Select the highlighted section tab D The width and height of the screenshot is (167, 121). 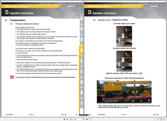(81, 50)
